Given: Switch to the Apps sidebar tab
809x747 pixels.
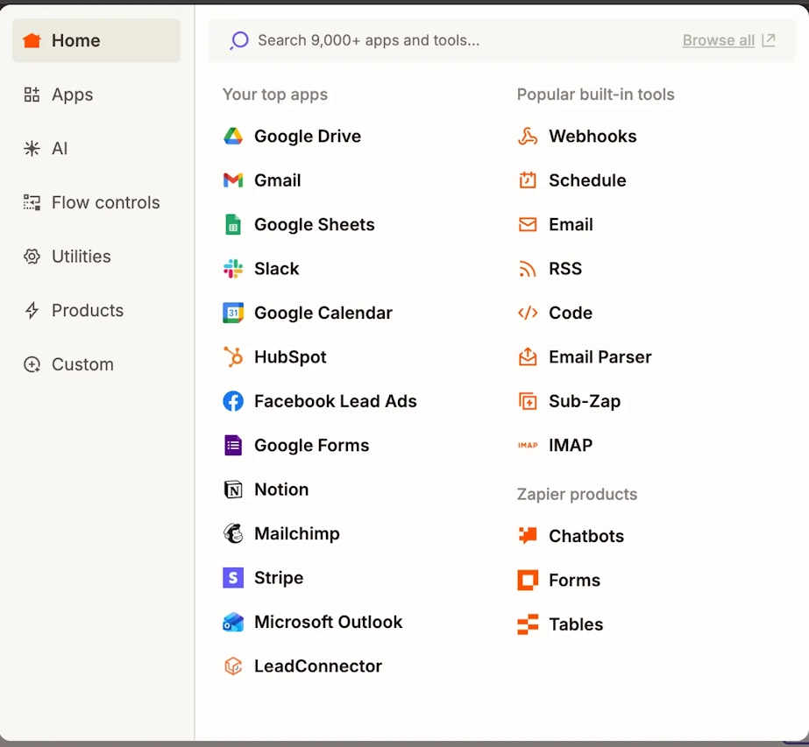Looking at the screenshot, I should point(96,95).
